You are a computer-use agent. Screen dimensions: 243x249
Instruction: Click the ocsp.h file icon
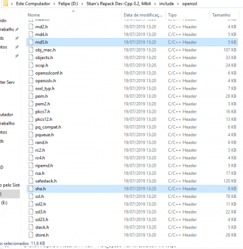coord(31,65)
